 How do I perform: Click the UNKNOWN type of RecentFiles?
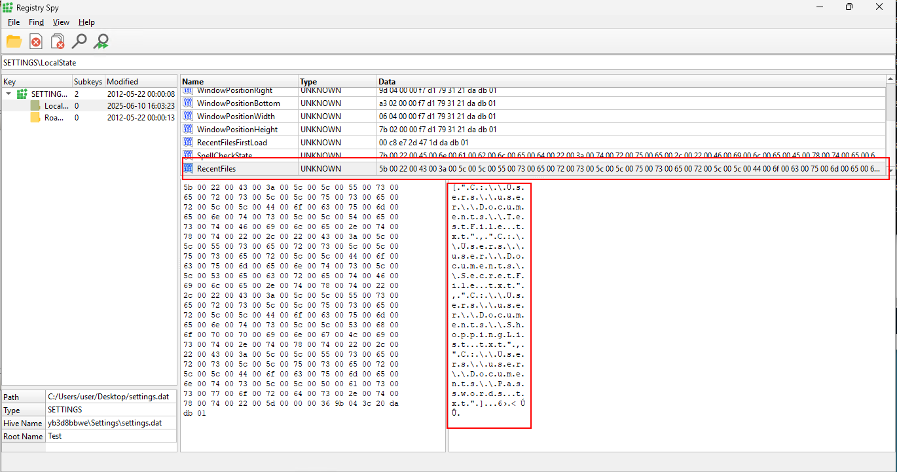[320, 168]
